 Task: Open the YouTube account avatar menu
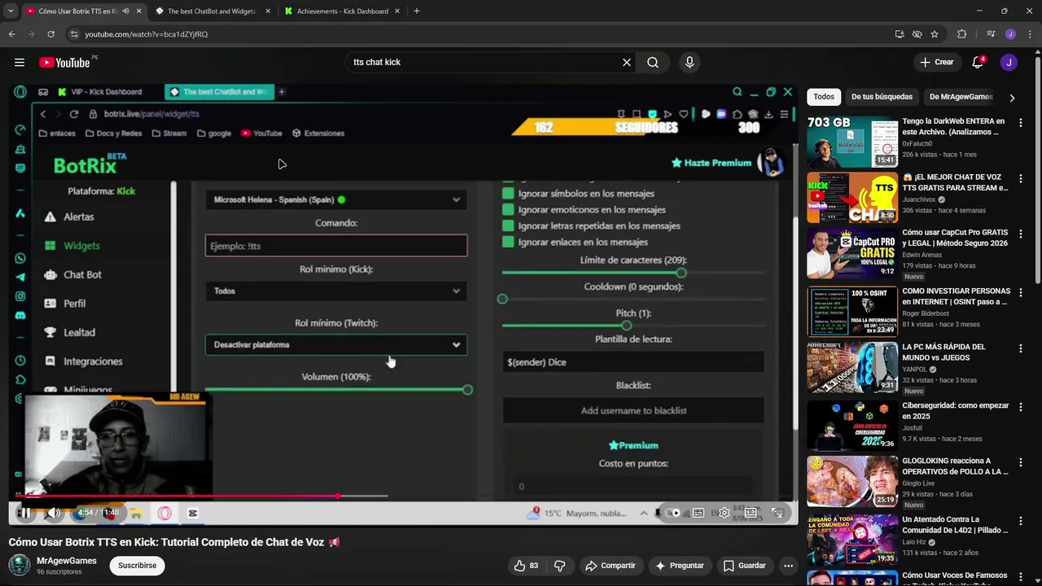[1009, 63]
